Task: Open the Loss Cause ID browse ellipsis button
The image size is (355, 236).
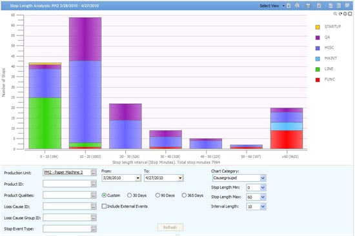Action: 94,206
